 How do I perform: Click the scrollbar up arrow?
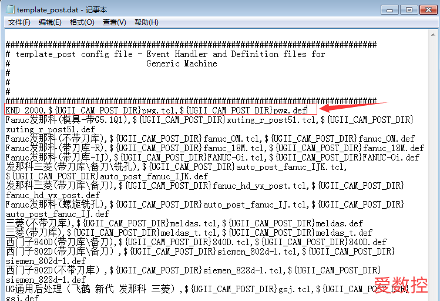click(433, 35)
